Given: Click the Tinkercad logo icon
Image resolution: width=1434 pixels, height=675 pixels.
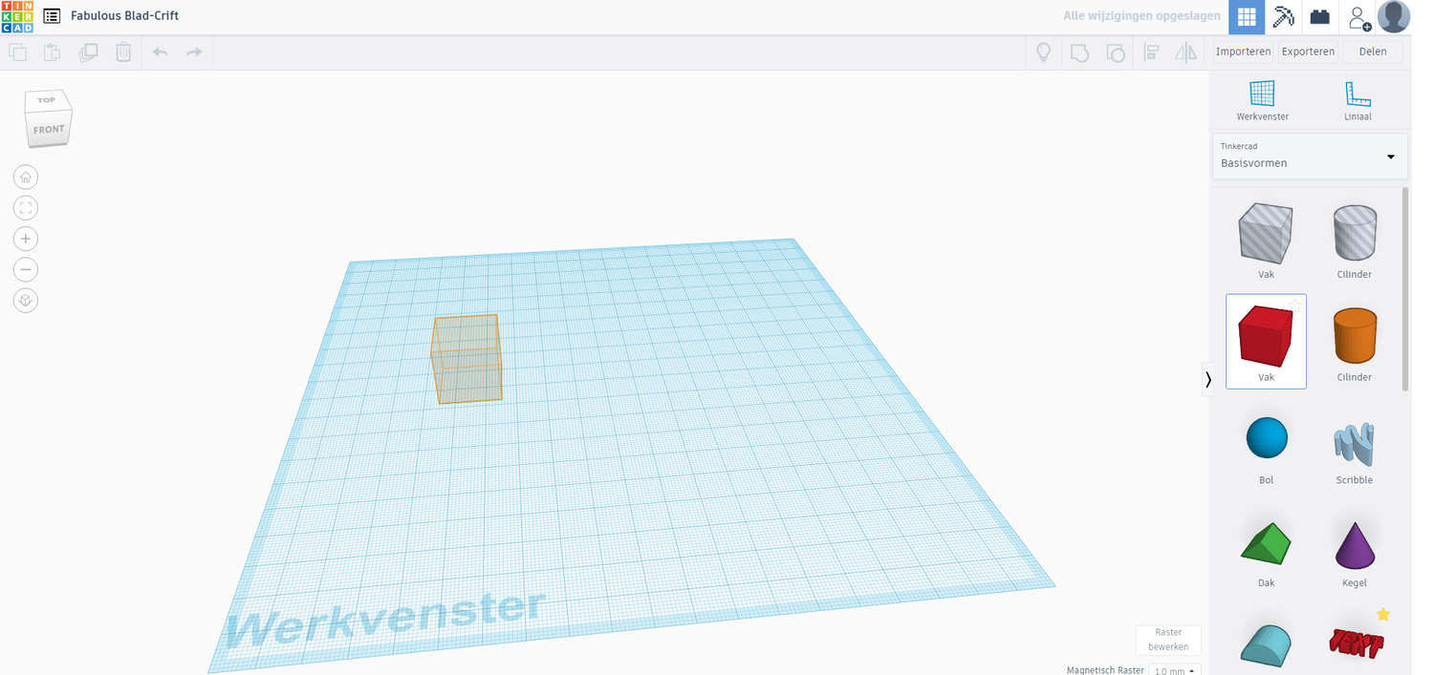Looking at the screenshot, I should tap(17, 16).
